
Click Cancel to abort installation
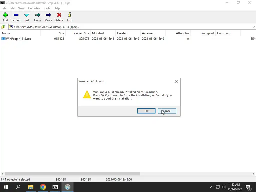(167, 111)
